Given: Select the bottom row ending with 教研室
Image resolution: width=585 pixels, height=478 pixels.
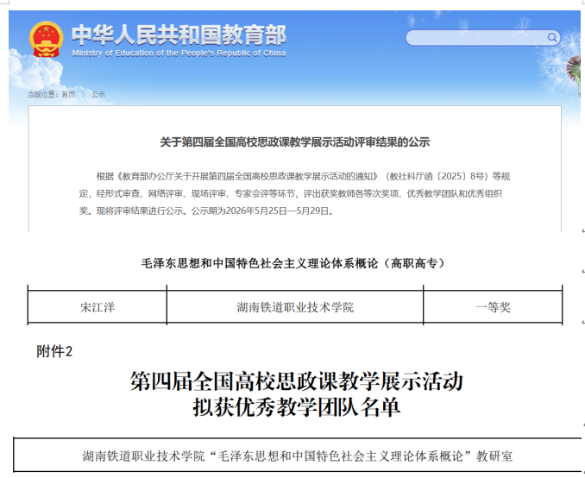Looking at the screenshot, I should [x=298, y=456].
